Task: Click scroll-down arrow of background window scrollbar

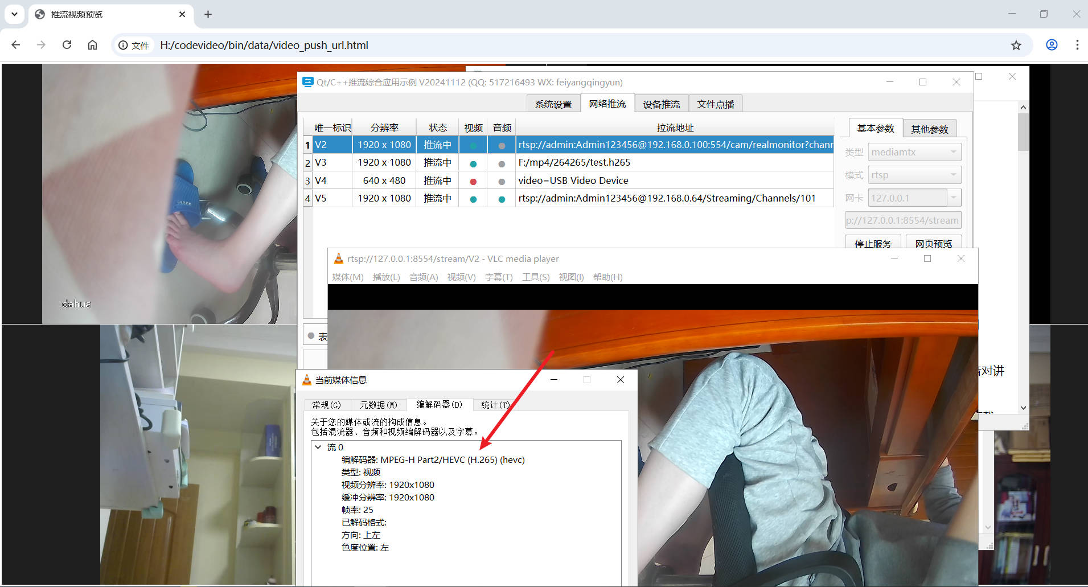Action: (x=1023, y=408)
